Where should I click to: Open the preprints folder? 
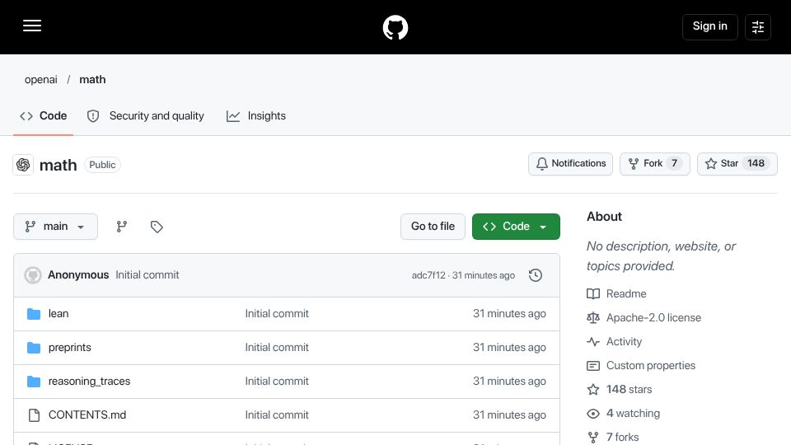[x=69, y=348]
